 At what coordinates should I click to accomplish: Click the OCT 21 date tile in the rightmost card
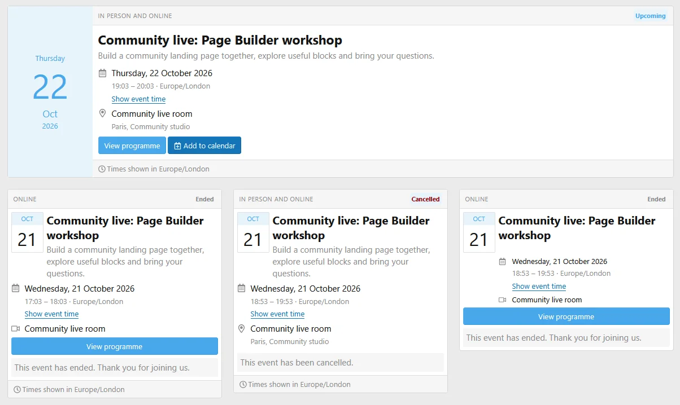click(x=479, y=232)
